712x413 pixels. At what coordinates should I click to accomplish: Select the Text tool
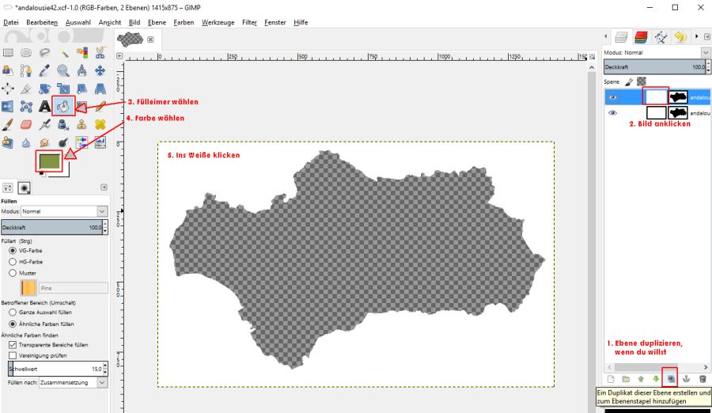[x=44, y=107]
